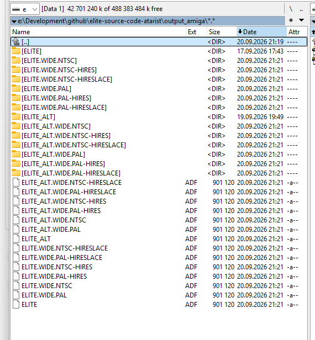Click the ELITE ADF file icon
This screenshot has width=315, height=340.
[16, 305]
